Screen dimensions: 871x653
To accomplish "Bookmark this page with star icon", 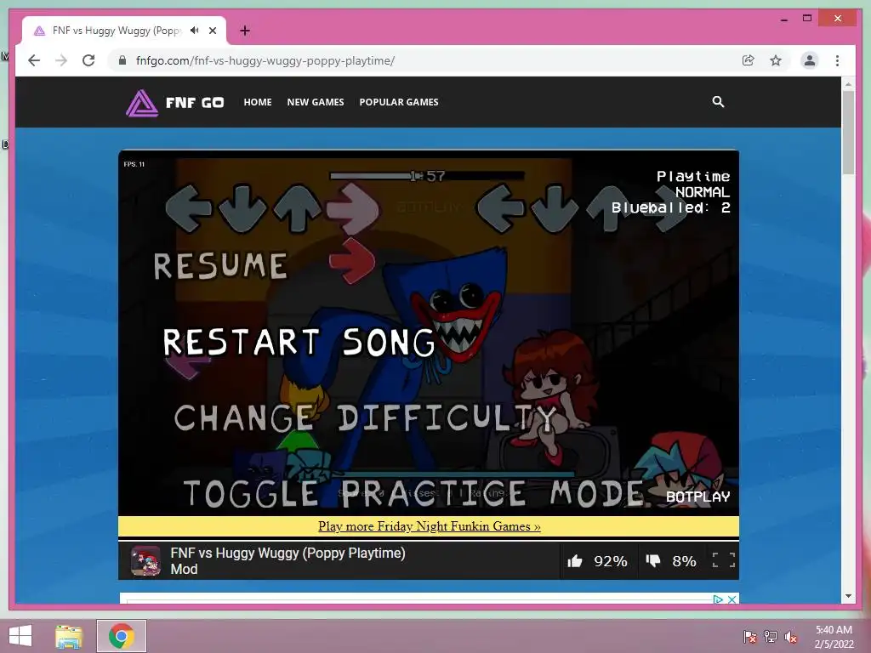I will point(776,60).
